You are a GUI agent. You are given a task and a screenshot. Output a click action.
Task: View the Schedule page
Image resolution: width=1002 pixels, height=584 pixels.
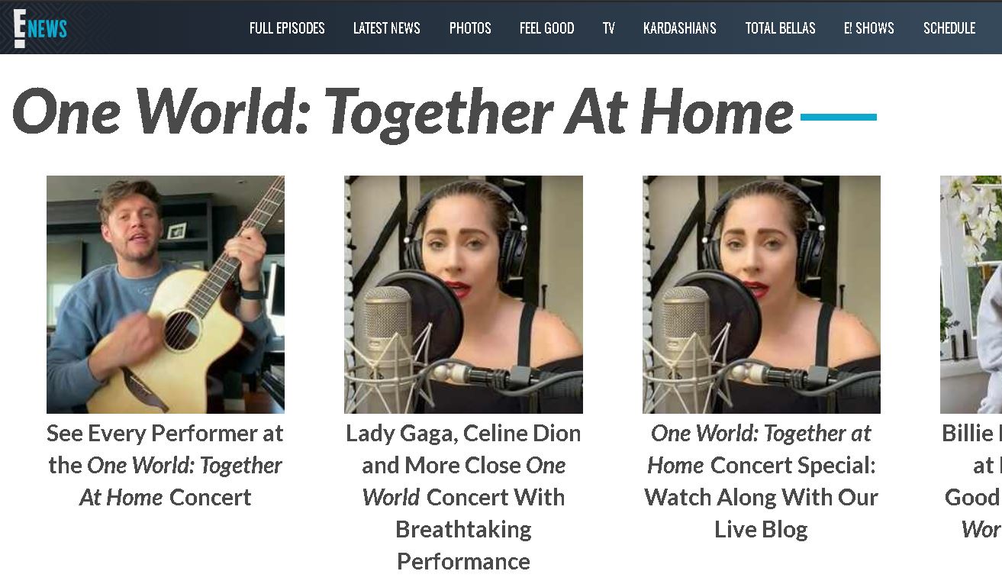[949, 28]
